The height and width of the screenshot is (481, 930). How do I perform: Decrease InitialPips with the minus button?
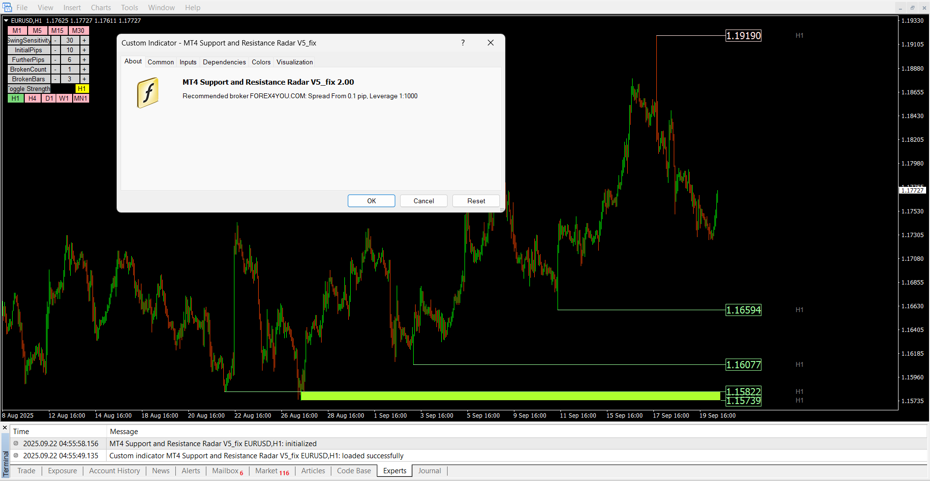coord(56,50)
